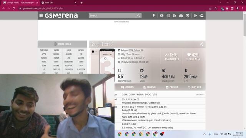Select the Apple brand link
The image size is (246, 138).
pyautogui.click(x=44, y=54)
